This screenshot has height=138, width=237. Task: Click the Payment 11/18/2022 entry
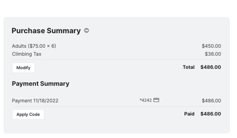[35, 100]
